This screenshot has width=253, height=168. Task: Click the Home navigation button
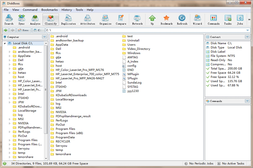pos(24,30)
